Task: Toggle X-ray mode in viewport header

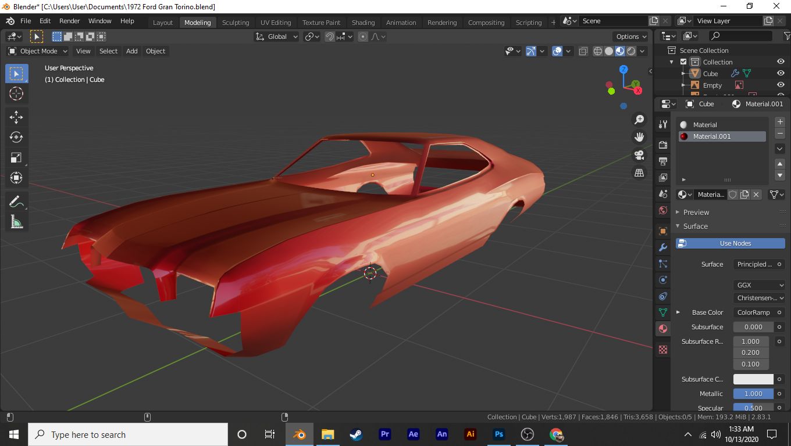Action: click(x=583, y=51)
